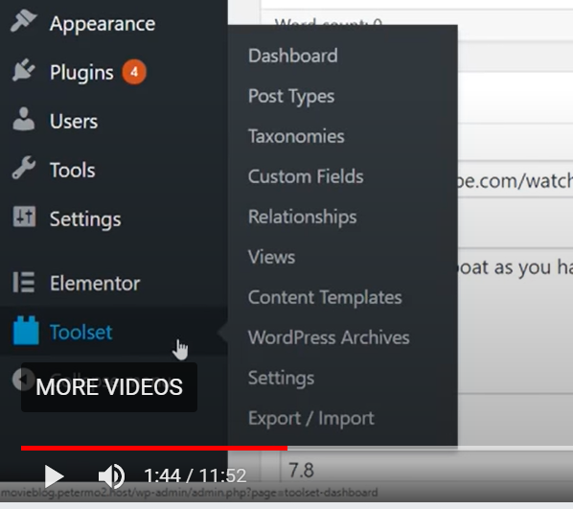This screenshot has height=509, width=573.
Task: Go to Relationships in the submenu
Action: click(302, 218)
